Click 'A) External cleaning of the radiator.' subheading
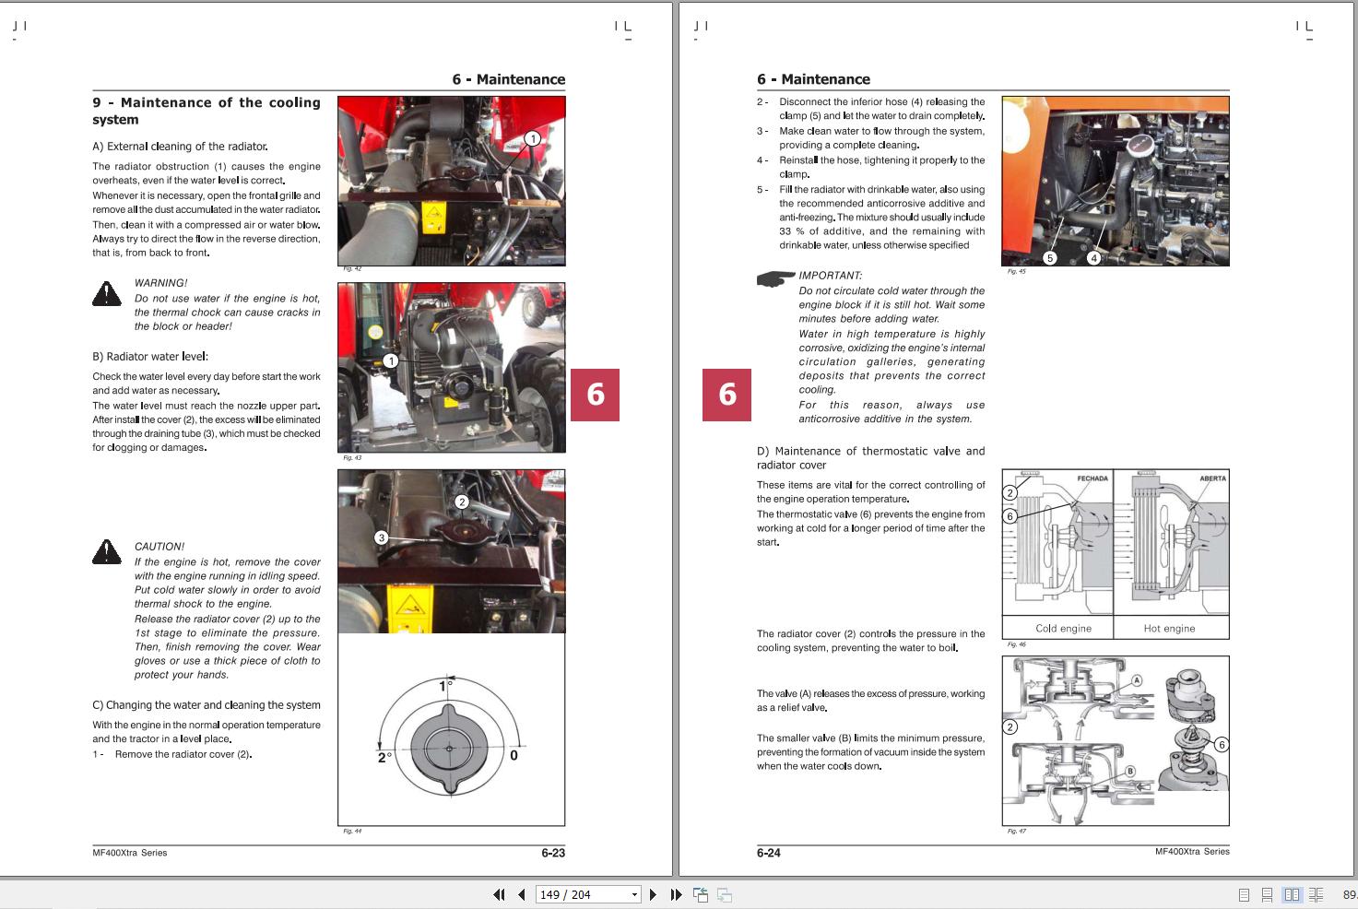1358x909 pixels. (181, 146)
